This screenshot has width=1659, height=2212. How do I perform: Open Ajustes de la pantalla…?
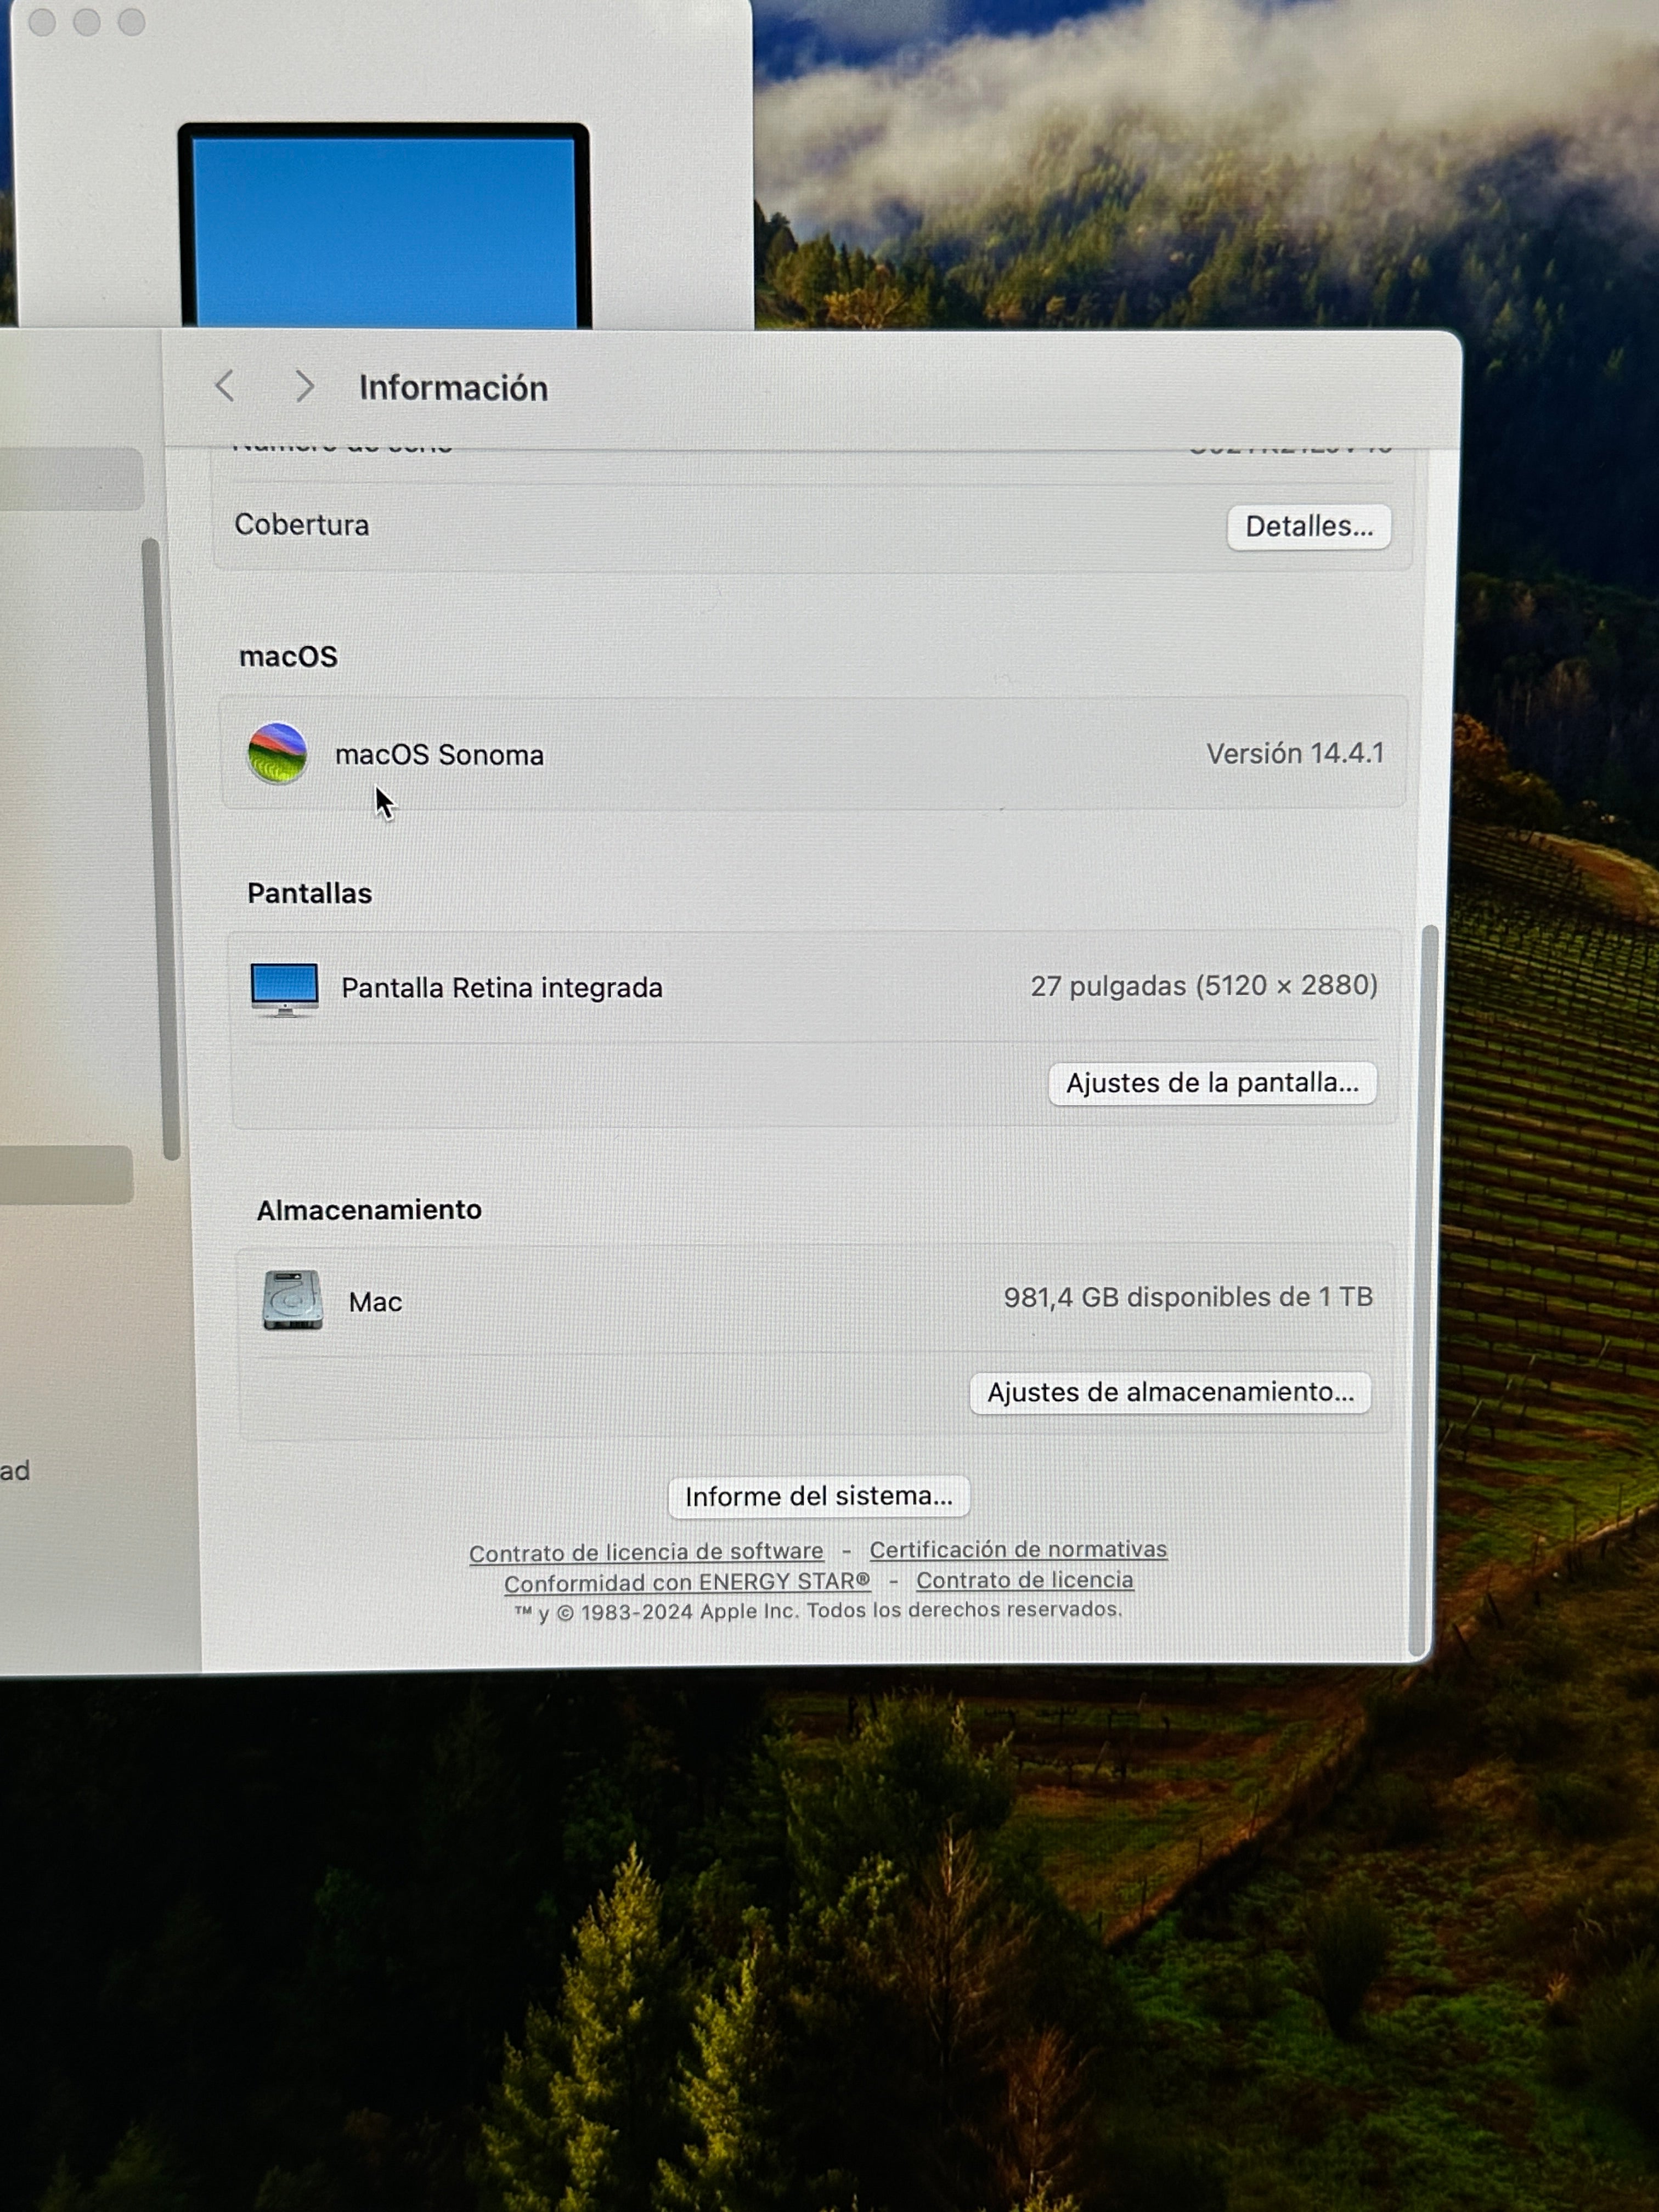[x=1212, y=1083]
